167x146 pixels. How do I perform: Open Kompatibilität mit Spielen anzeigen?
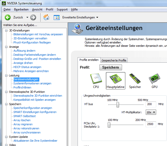[x=34, y=100]
